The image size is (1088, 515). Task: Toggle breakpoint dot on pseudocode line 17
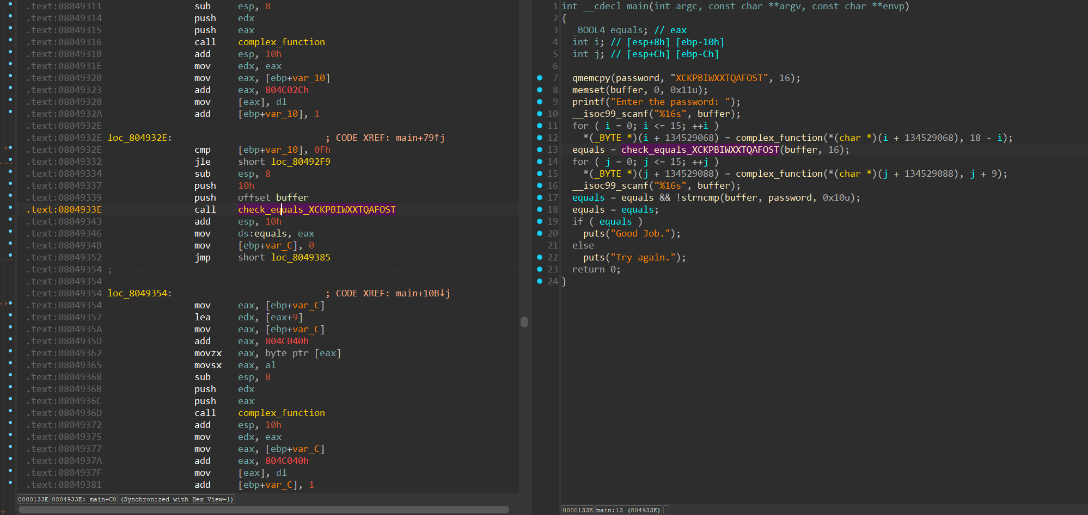click(x=540, y=197)
